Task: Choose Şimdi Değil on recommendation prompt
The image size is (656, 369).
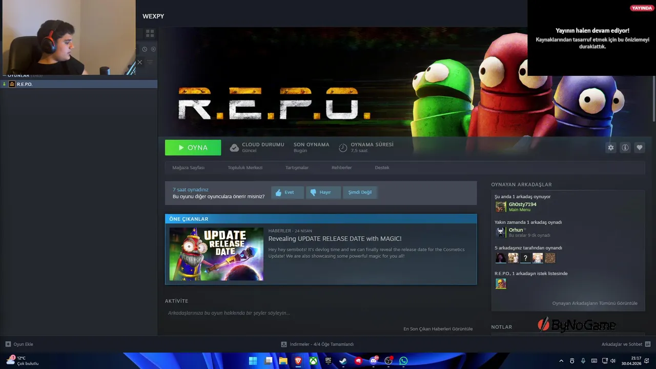Action: pos(360,192)
